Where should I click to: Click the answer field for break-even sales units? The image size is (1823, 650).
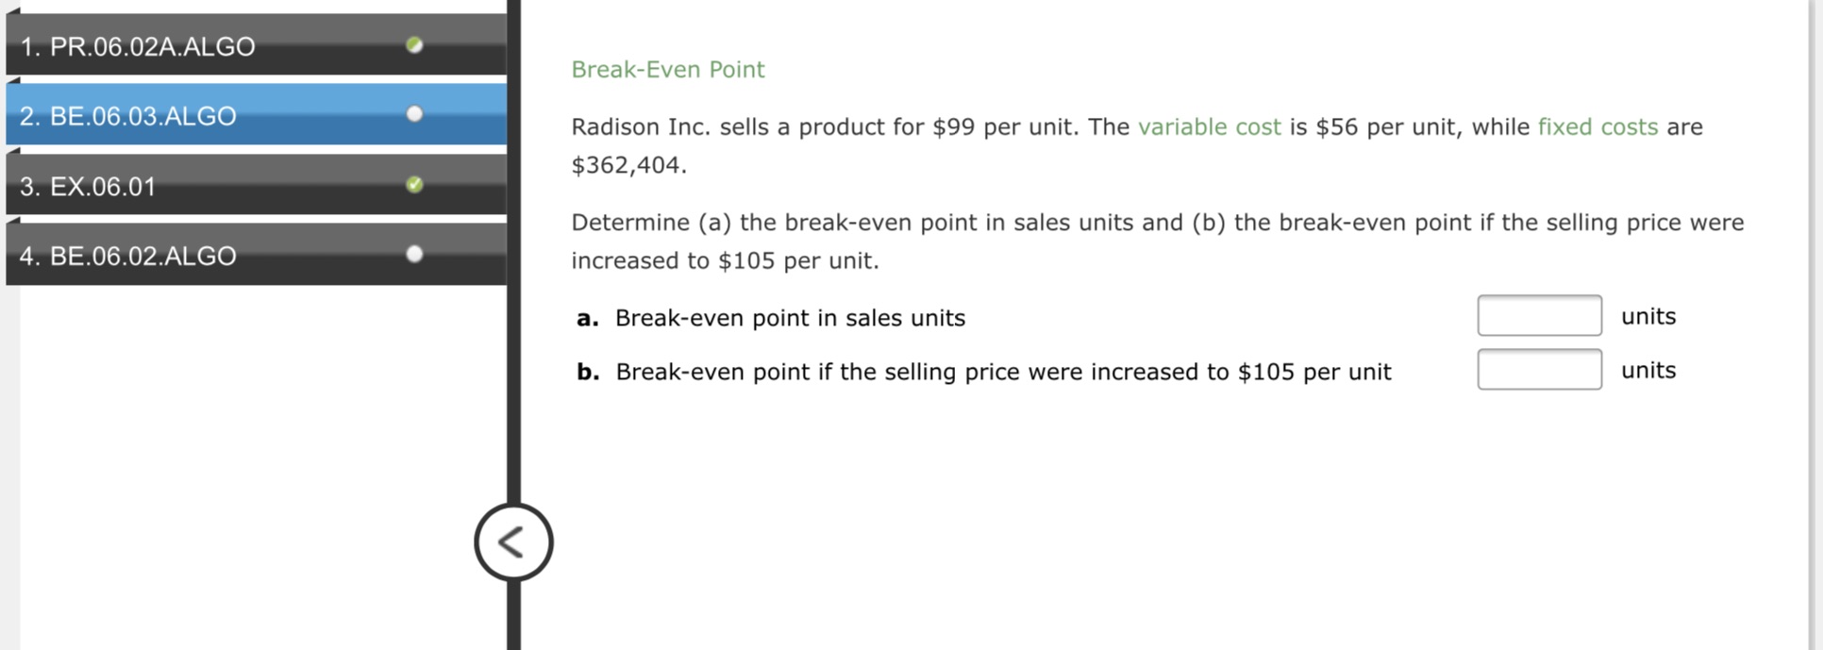1540,315
